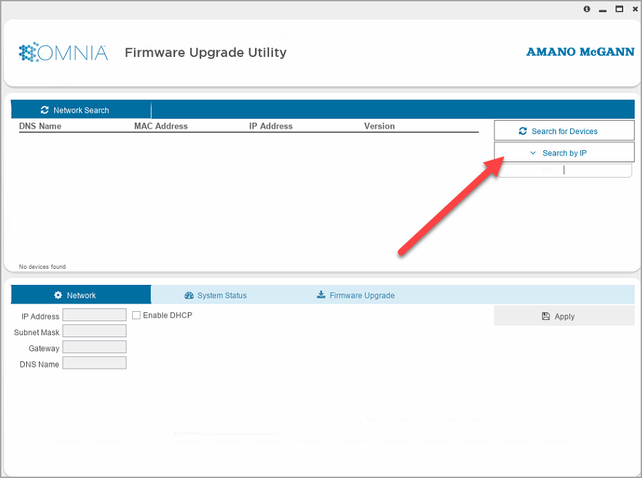Focus the Search by IP text field

tap(565, 170)
